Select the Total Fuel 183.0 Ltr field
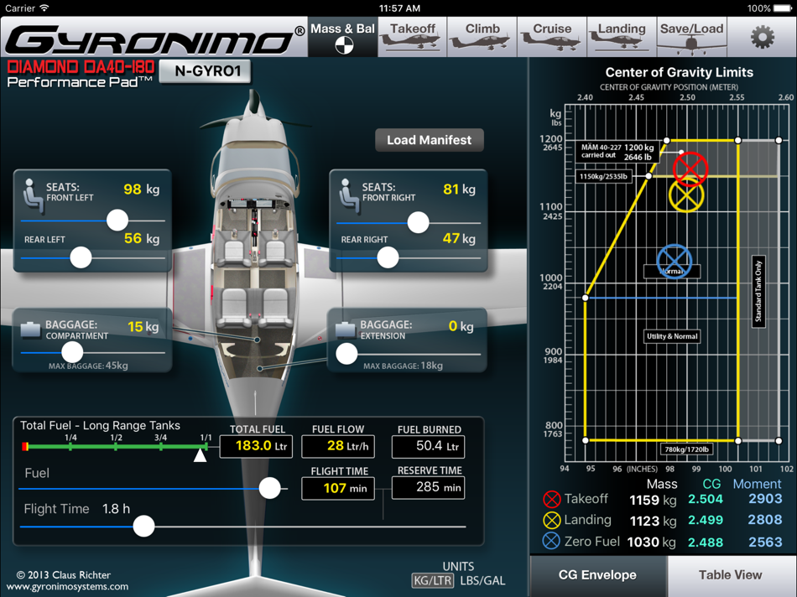The image size is (797, 597). click(256, 446)
